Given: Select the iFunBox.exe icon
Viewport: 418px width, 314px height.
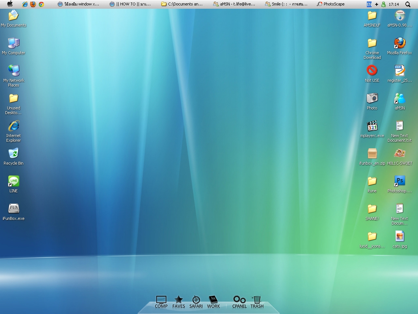Looking at the screenshot, I should coord(13,212).
